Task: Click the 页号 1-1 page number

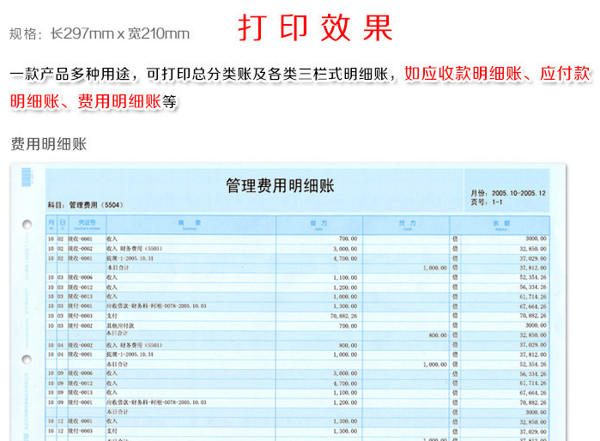Action: pyautogui.click(x=486, y=202)
